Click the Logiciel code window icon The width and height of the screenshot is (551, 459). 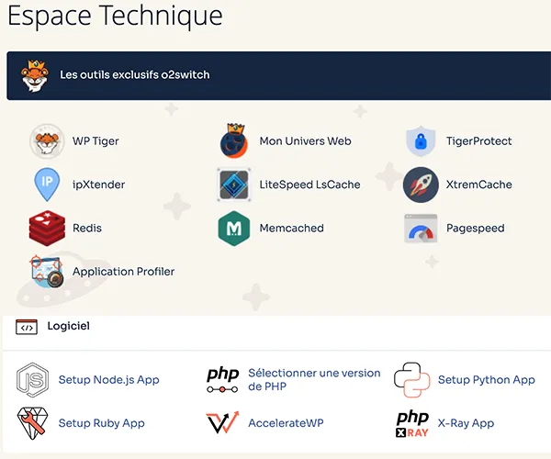27,327
